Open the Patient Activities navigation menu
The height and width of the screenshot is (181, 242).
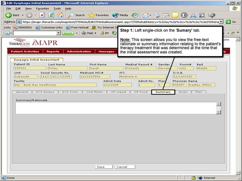point(25,52)
